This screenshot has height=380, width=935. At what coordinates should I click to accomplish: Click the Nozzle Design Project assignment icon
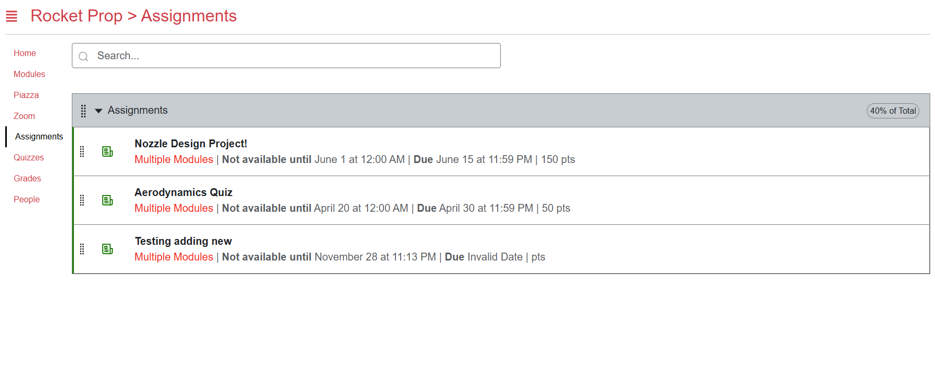[108, 151]
